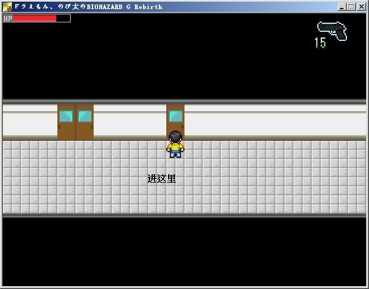369x289 pixels.
Task: Click the BIOHAZARD G Rebirth window title
Action: pyautogui.click(x=88, y=7)
